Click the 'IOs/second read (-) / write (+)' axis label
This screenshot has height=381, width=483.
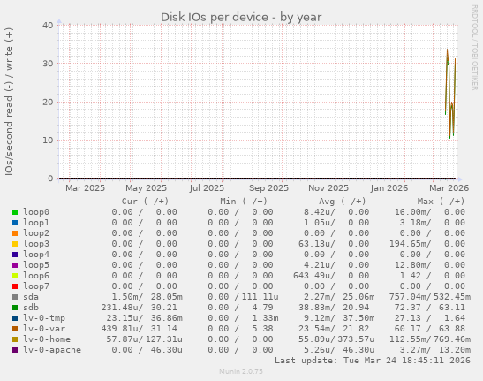[x=9, y=102]
